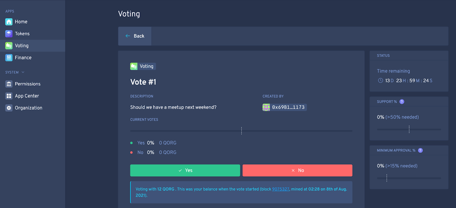Viewport: 456px width, 208px height.
Task: Click the Organization settings icon
Action: [x=9, y=107]
